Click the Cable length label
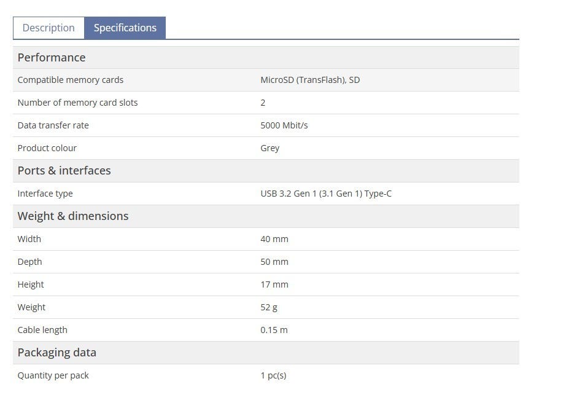This screenshot has width=574, height=400. (x=42, y=330)
